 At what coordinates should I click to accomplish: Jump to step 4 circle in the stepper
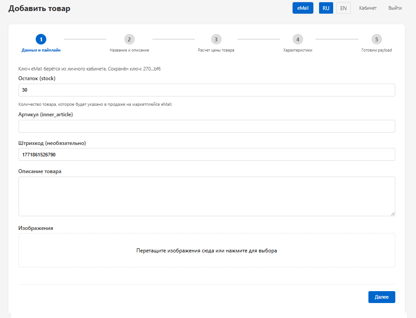coord(297,39)
